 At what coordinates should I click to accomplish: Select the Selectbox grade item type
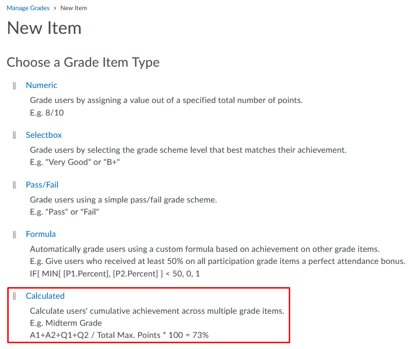click(x=44, y=135)
